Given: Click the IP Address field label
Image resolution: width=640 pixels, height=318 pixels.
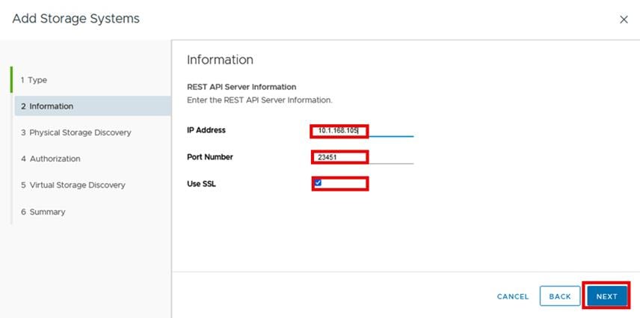Looking at the screenshot, I should coord(206,130).
